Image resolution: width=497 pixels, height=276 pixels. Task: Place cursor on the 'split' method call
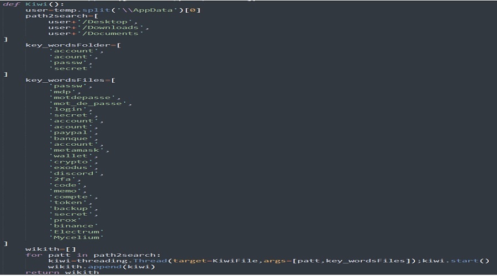96,10
